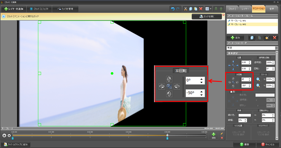
Task: Click the 線の色 color swatch
Action: (245, 115)
